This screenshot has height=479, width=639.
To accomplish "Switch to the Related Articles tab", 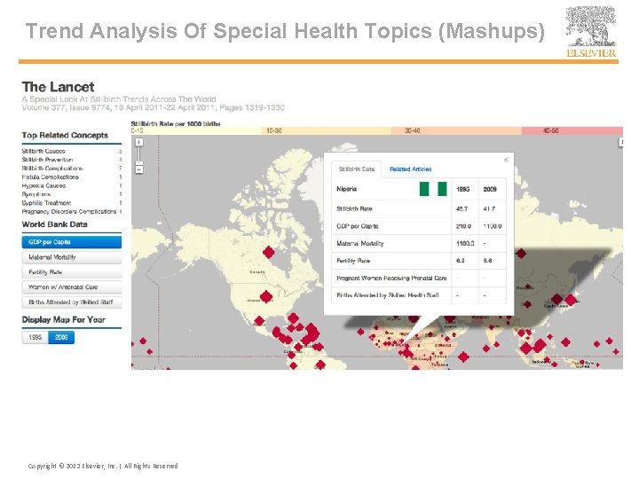I will pos(410,169).
